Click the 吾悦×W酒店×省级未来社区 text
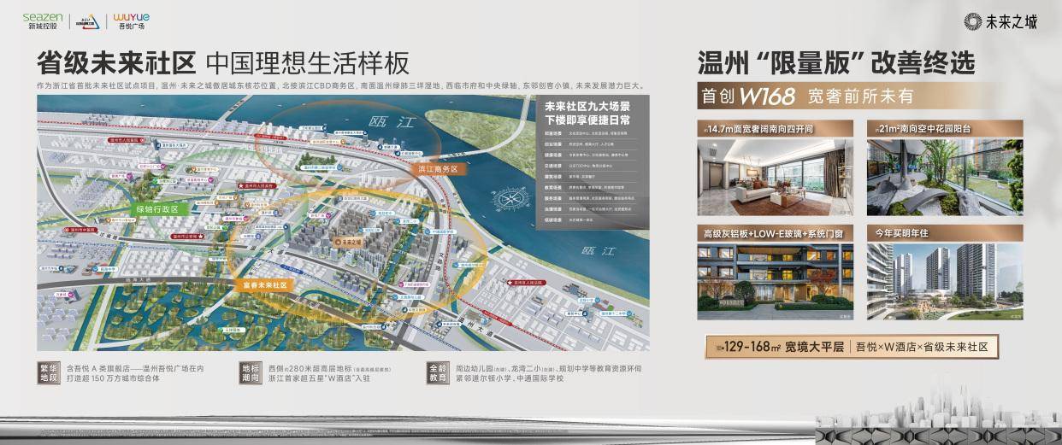The image size is (1062, 445). (923, 347)
